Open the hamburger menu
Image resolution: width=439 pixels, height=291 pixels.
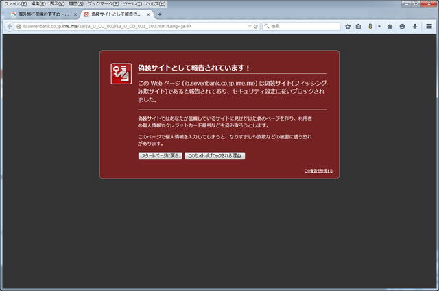pyautogui.click(x=429, y=26)
